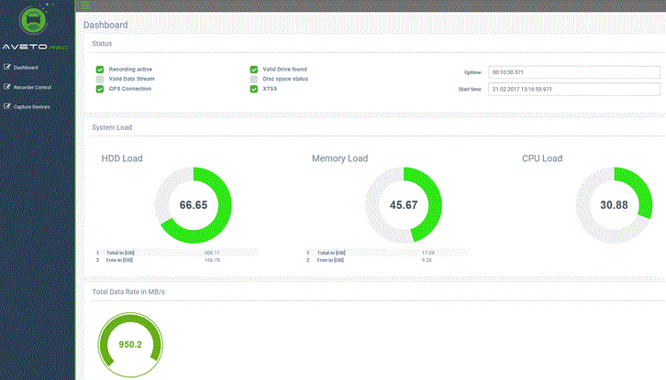Toggle the GPS Connection checkbox
Image resolution: width=666 pixels, height=380 pixels.
100,89
